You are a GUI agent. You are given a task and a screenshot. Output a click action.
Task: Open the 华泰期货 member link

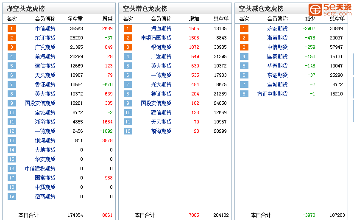click(277, 66)
